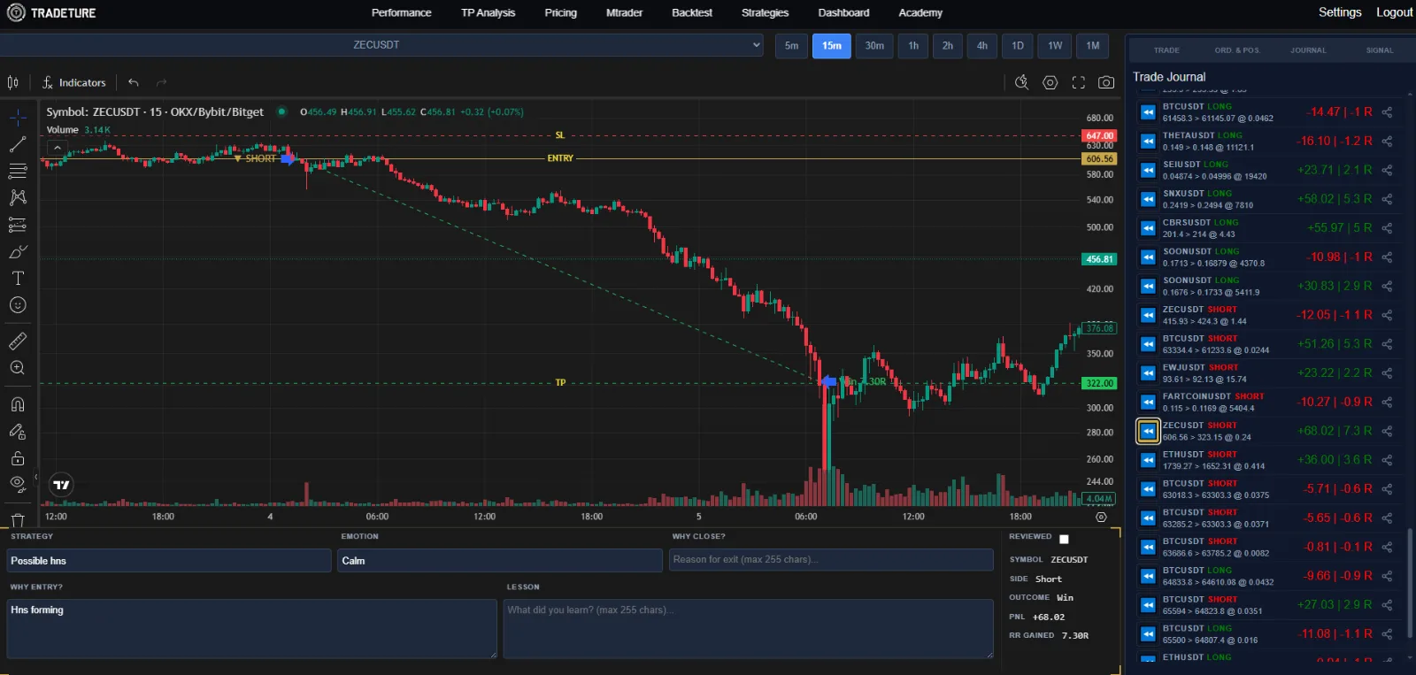Take a chart snapshot with camera icon
This screenshot has width=1416, height=675.
coord(1106,82)
